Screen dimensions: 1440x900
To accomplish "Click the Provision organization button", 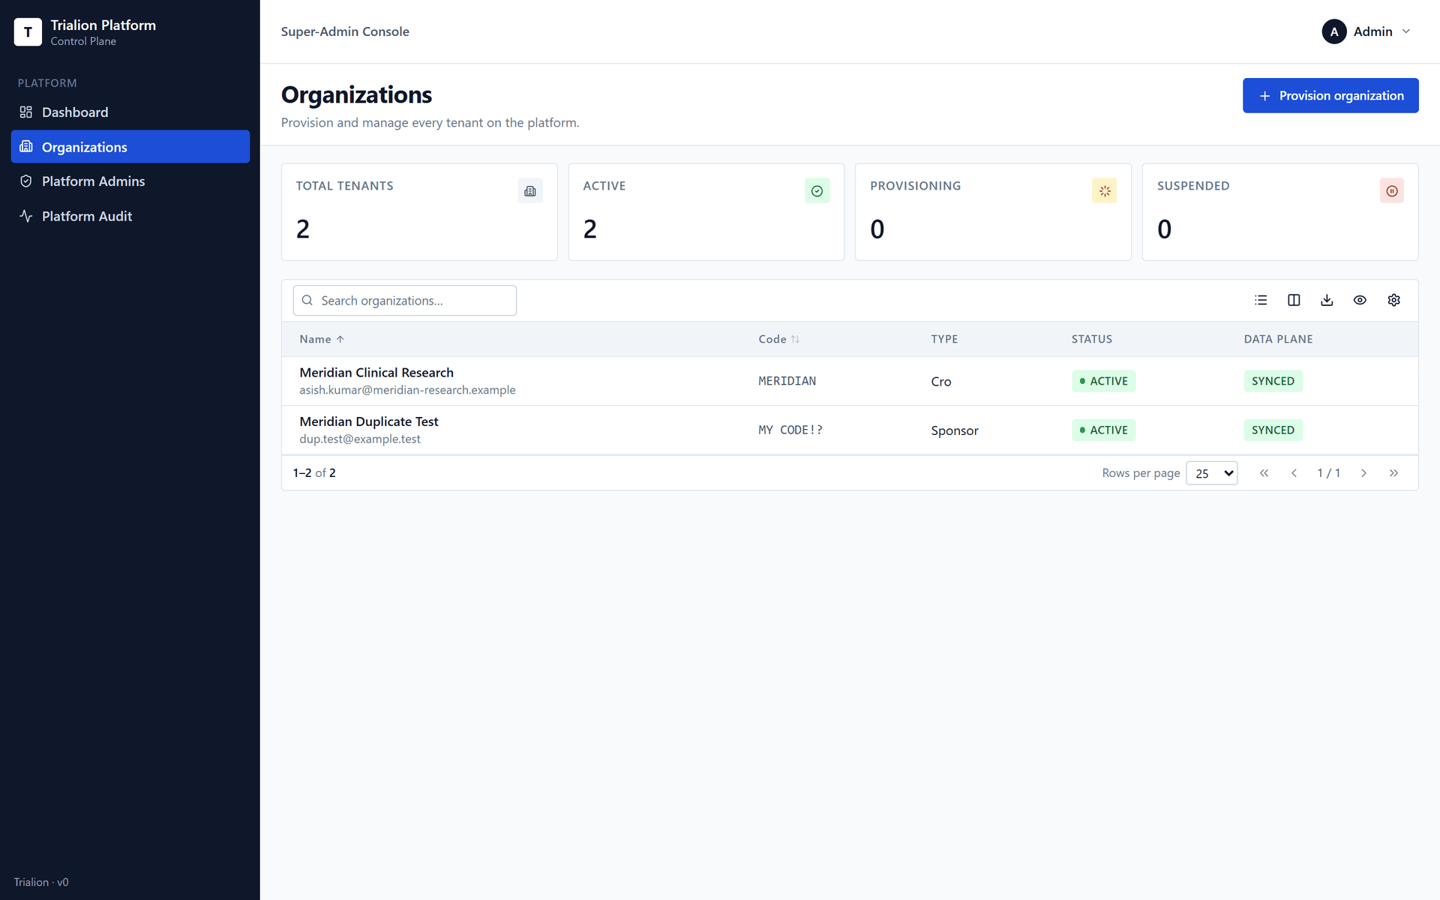I will (1330, 96).
